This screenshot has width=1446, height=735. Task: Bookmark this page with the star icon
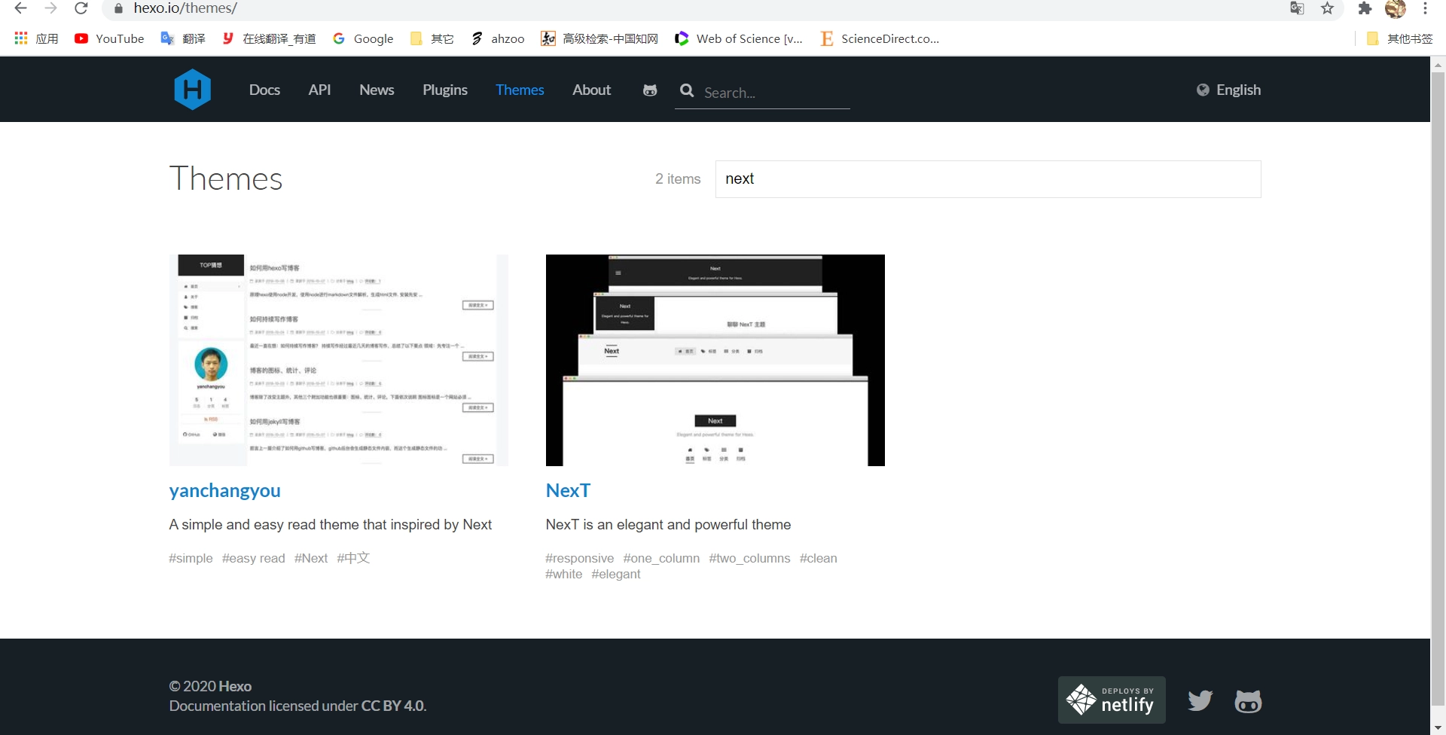(x=1327, y=8)
